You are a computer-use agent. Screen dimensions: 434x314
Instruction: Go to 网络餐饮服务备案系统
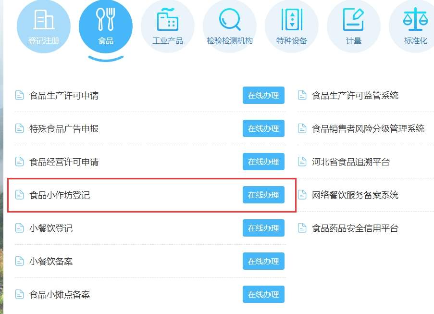pos(355,195)
